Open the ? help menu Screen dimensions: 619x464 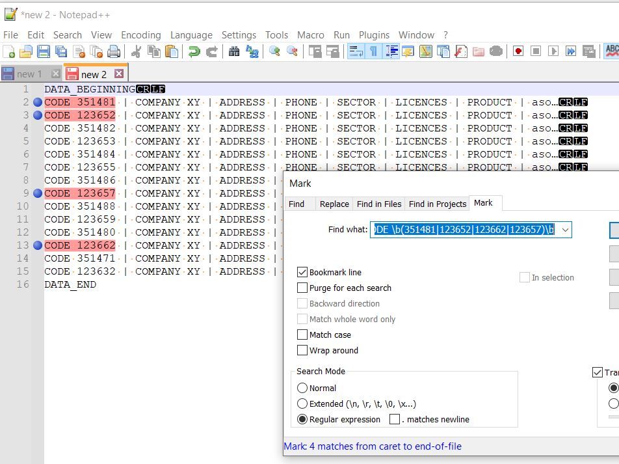[445, 35]
